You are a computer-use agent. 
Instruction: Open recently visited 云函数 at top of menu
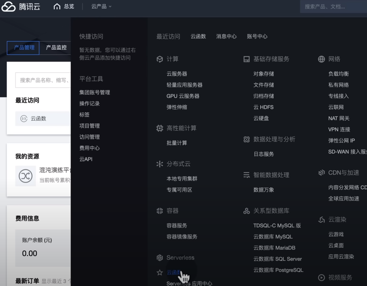pyautogui.click(x=198, y=37)
